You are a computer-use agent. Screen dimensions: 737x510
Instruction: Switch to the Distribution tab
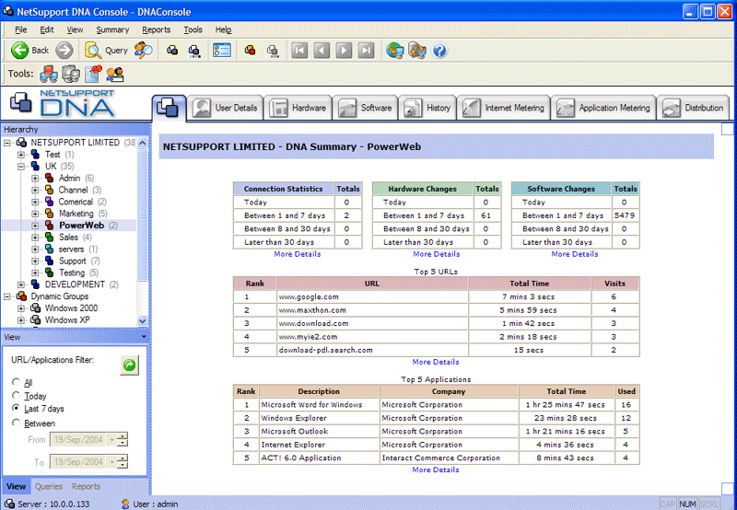point(694,108)
